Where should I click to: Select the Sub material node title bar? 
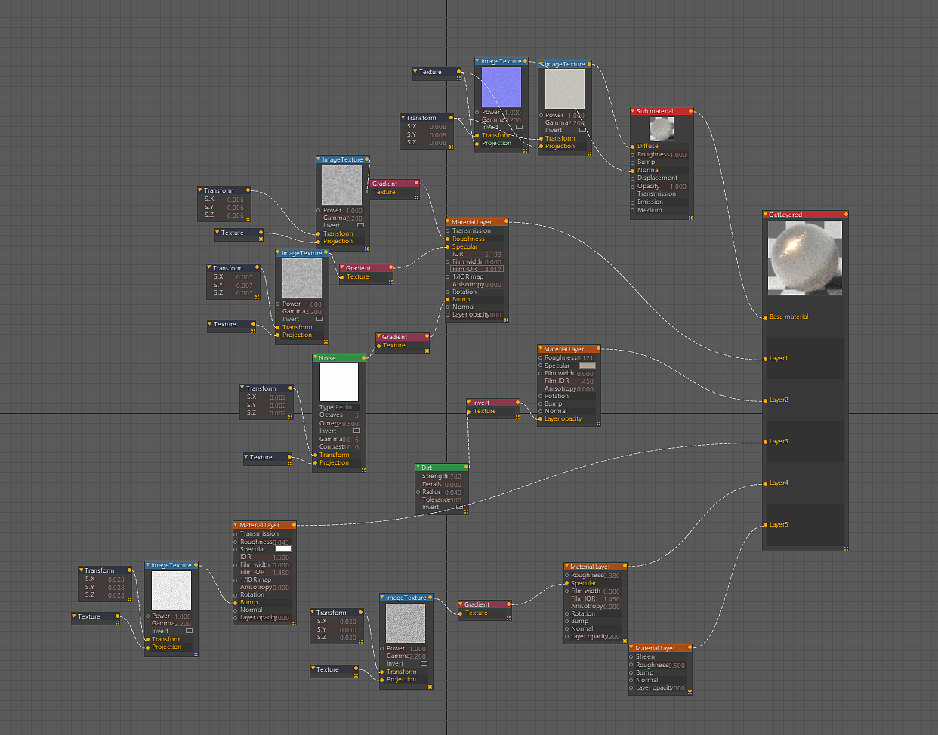click(662, 111)
